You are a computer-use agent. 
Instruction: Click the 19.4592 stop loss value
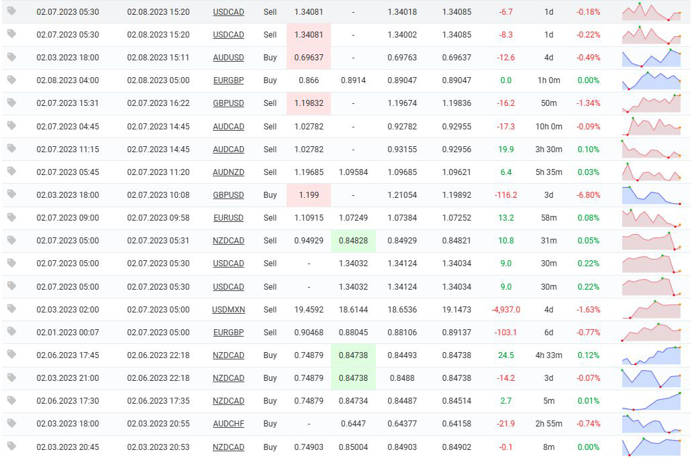[x=309, y=309]
